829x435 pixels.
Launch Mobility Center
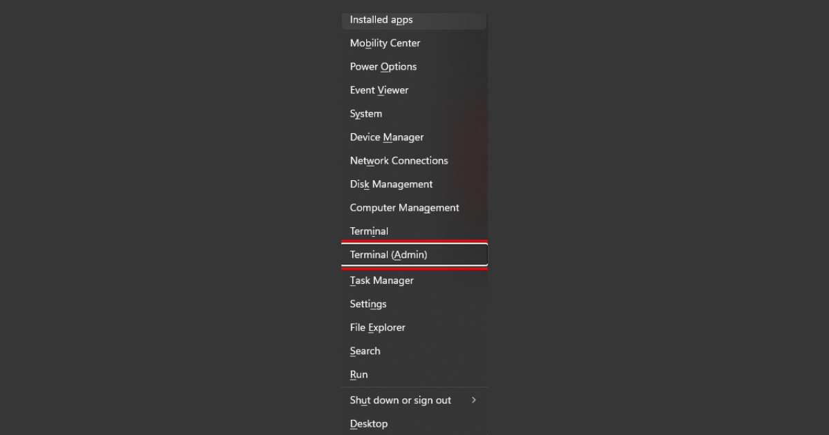[385, 43]
